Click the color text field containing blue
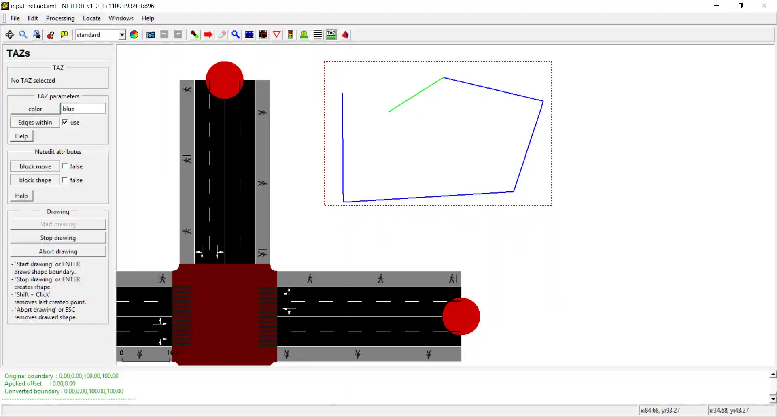Screen dimensions: 777x417 pos(83,109)
